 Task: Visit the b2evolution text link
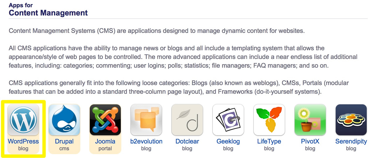[146, 141]
